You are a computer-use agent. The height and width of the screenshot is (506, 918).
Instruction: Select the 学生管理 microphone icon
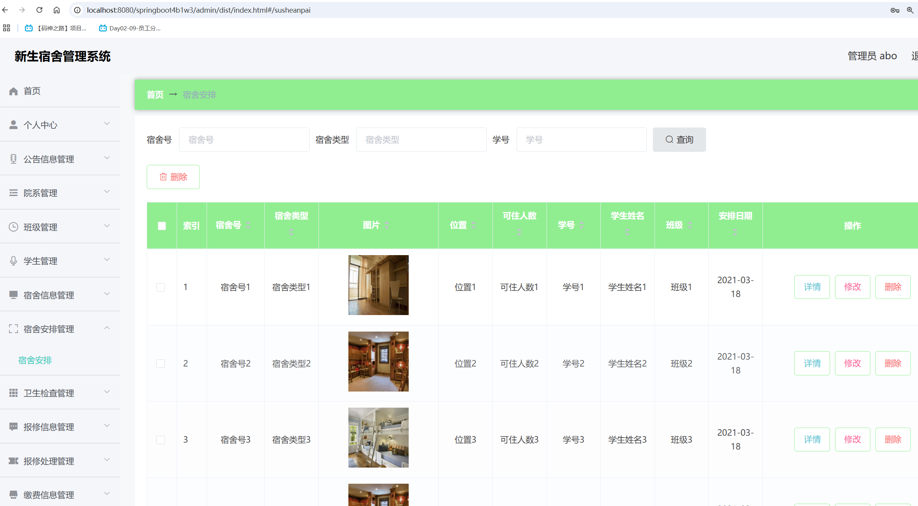[13, 260]
